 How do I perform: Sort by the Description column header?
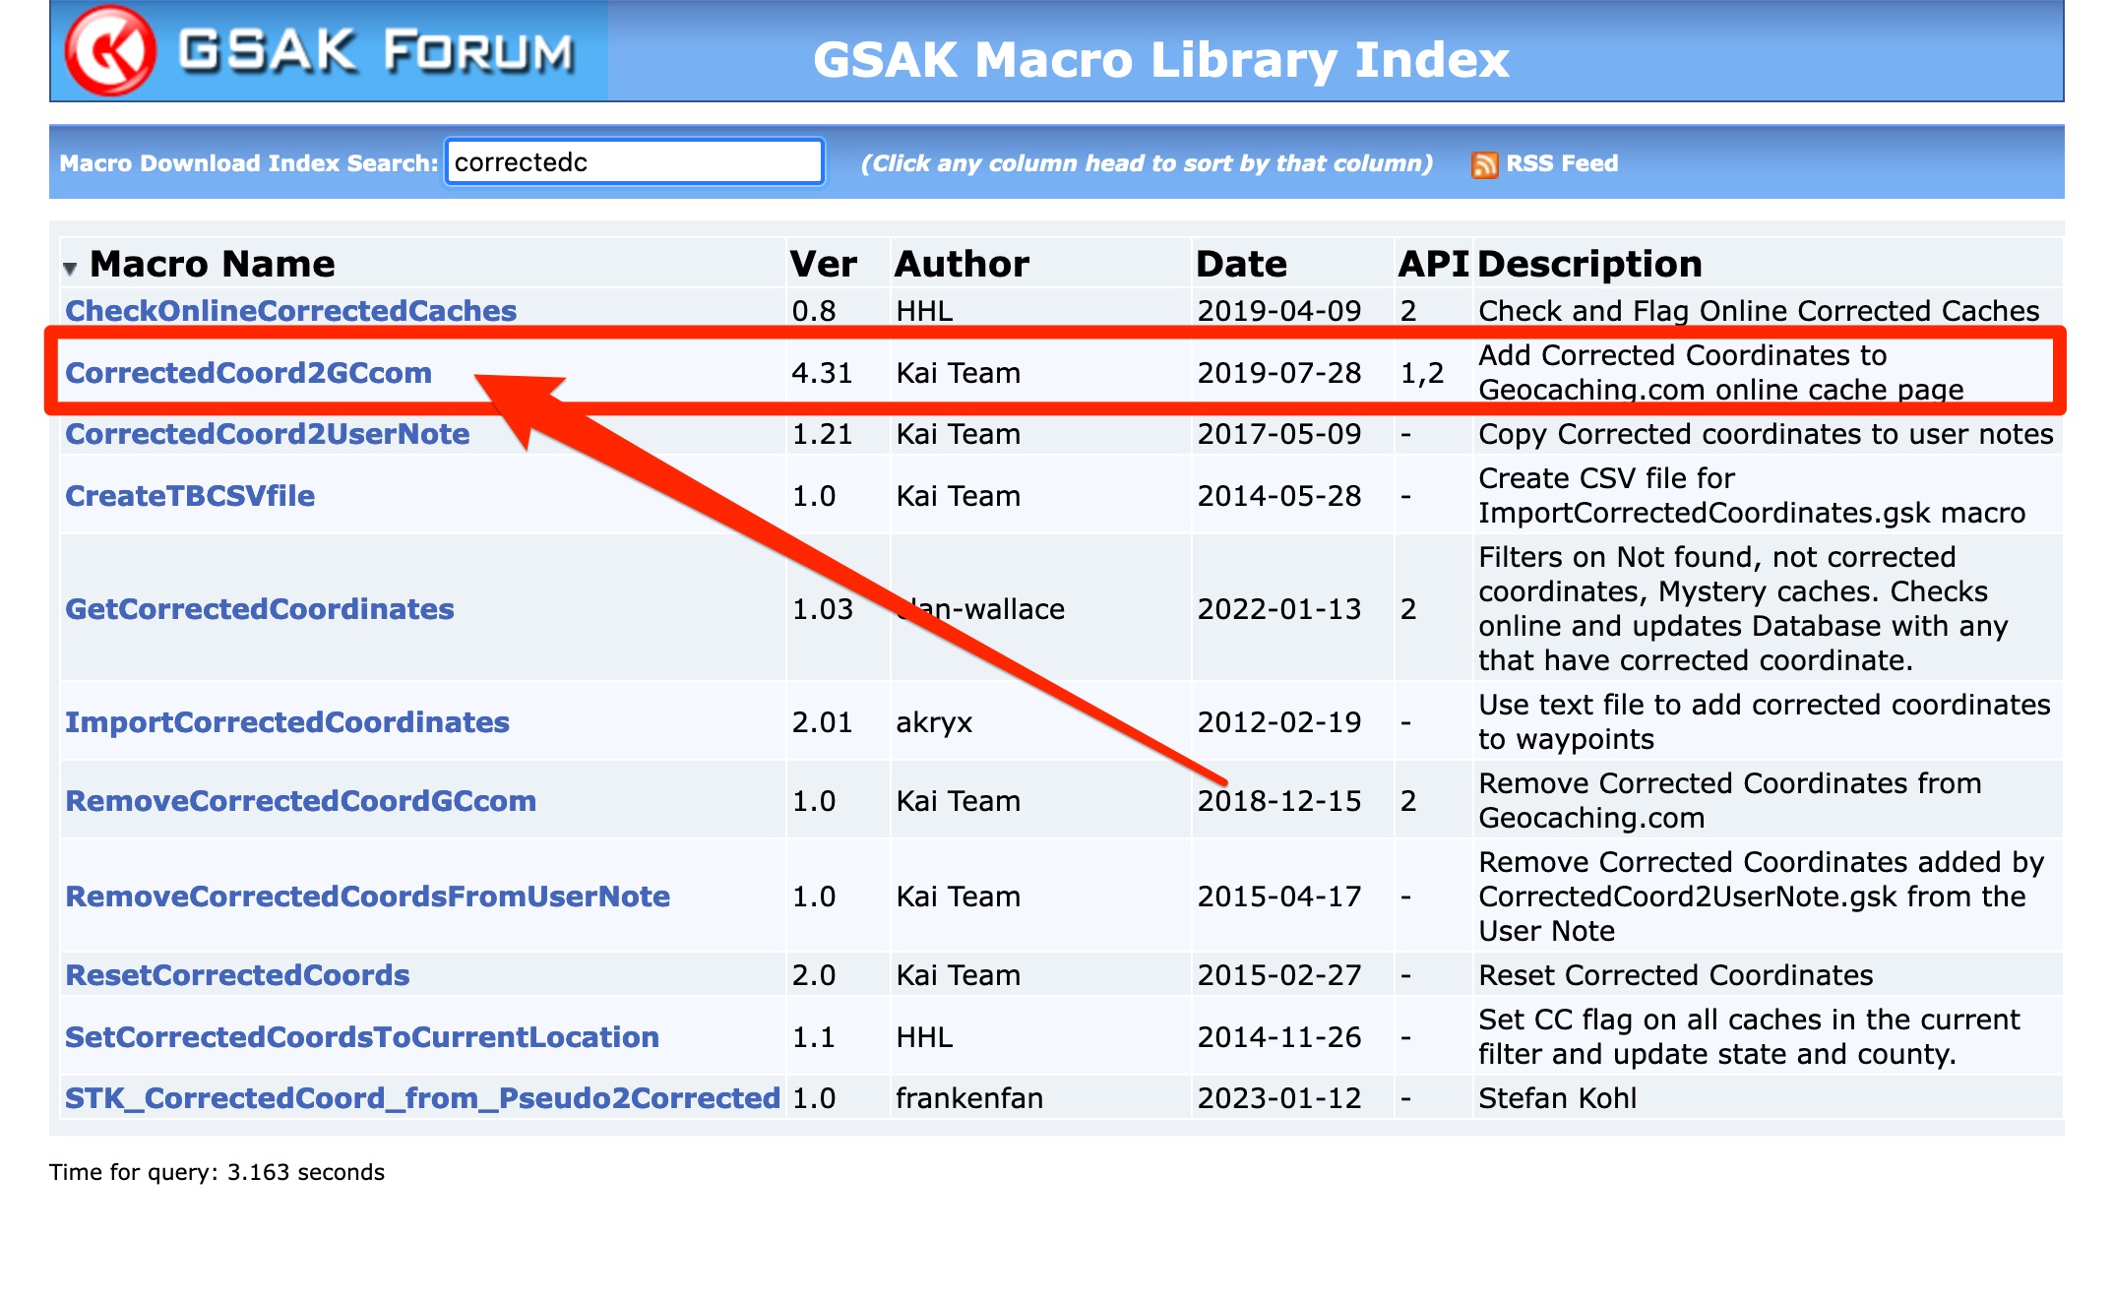pyautogui.click(x=1589, y=264)
